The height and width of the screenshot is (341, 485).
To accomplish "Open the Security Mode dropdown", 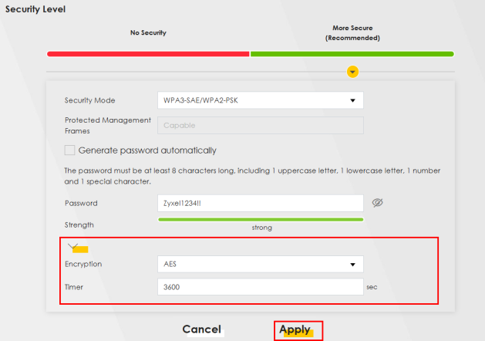I will click(259, 100).
